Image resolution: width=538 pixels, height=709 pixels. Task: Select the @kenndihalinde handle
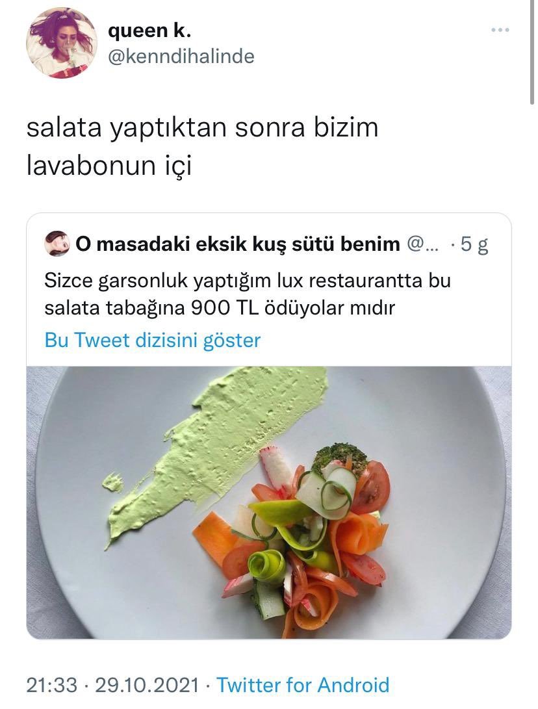tap(181, 57)
